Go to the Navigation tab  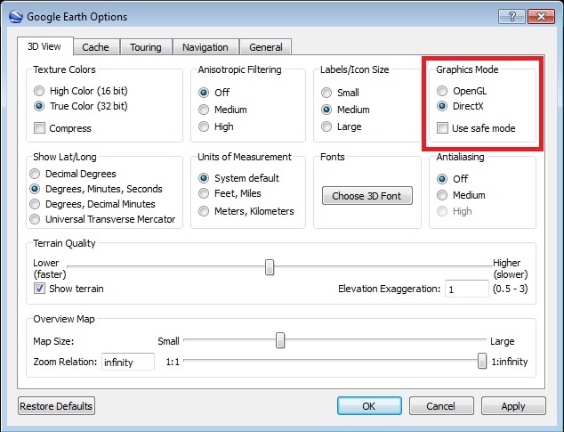pyautogui.click(x=205, y=47)
